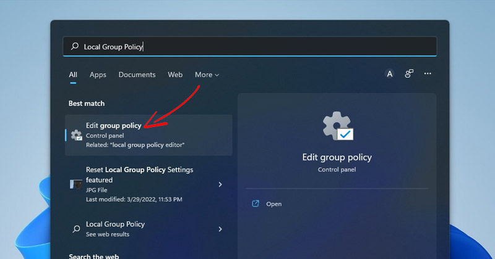The image size is (495, 259).
Task: Click Open in the preview pane
Action: coord(273,204)
